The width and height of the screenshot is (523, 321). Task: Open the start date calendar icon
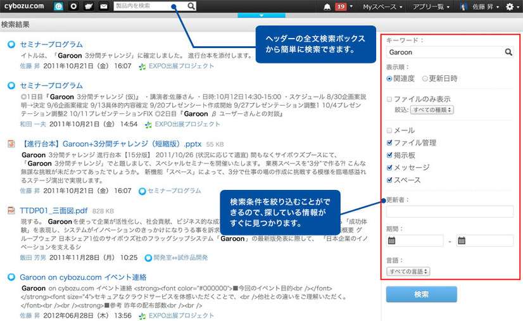pyautogui.click(x=391, y=241)
